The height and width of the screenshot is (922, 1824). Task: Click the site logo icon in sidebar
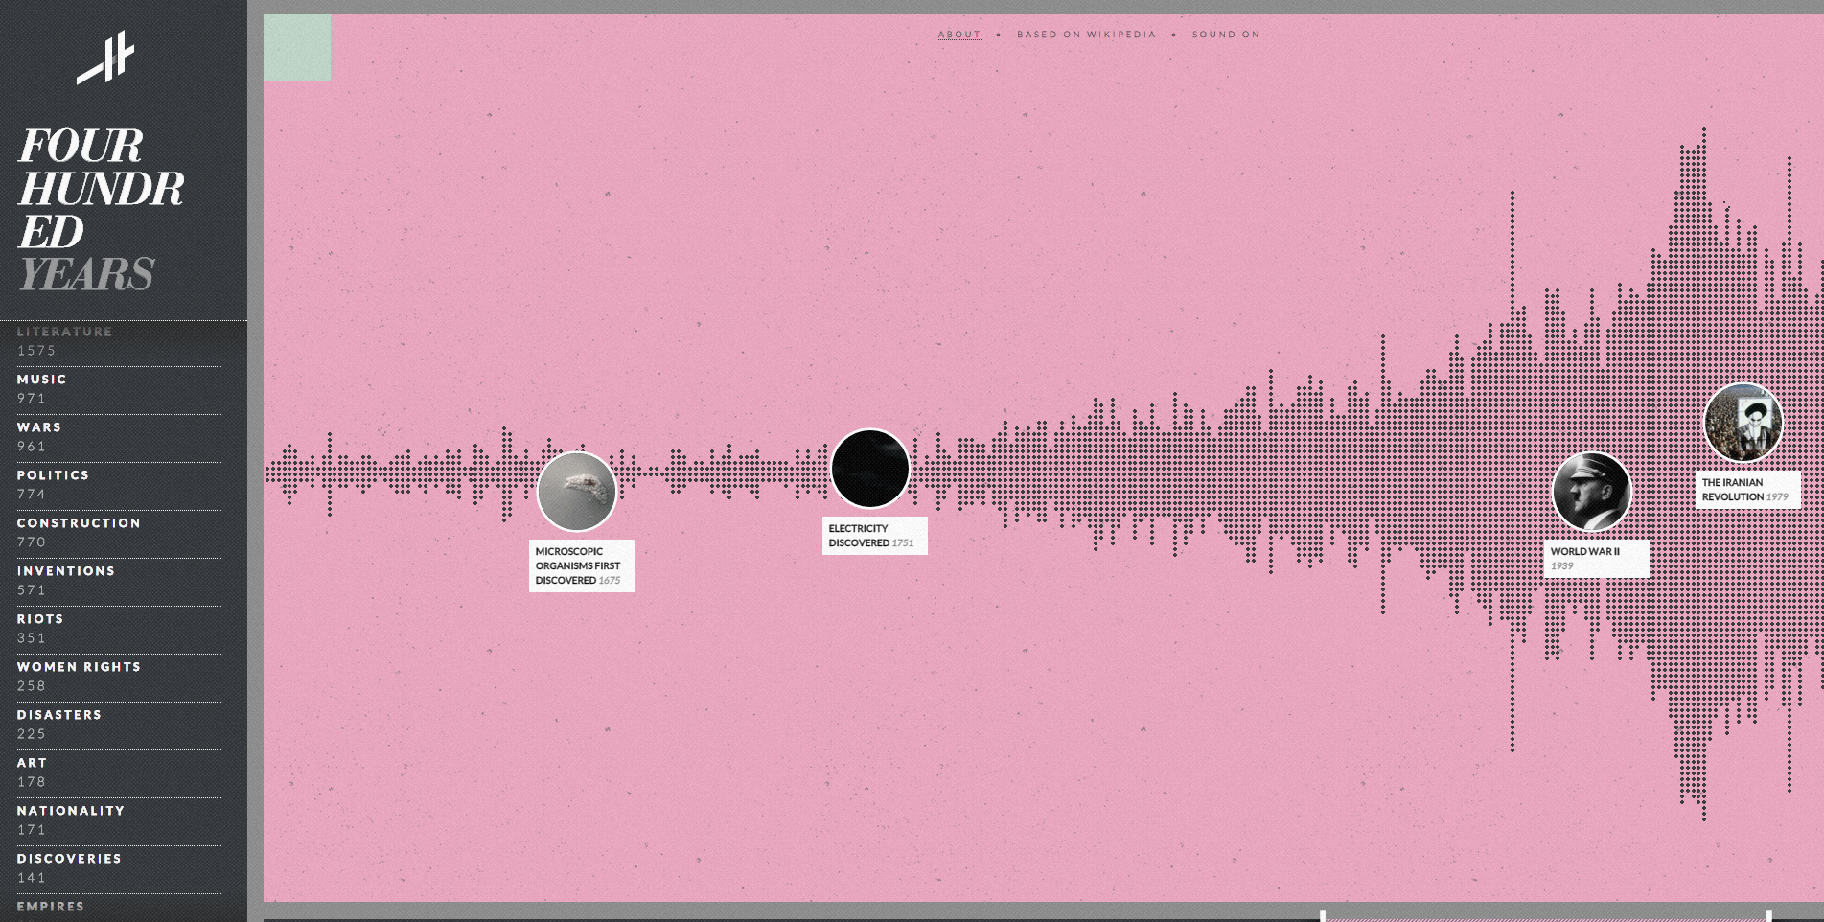point(105,58)
